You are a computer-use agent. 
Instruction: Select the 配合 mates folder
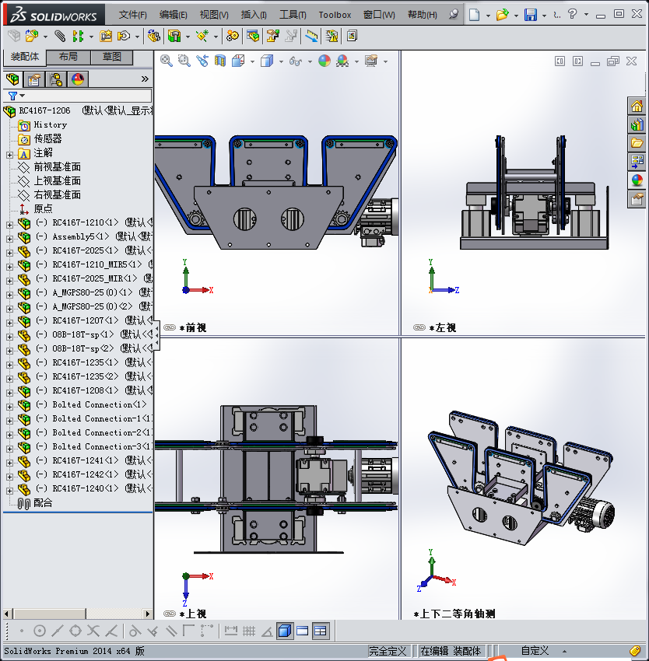click(43, 502)
